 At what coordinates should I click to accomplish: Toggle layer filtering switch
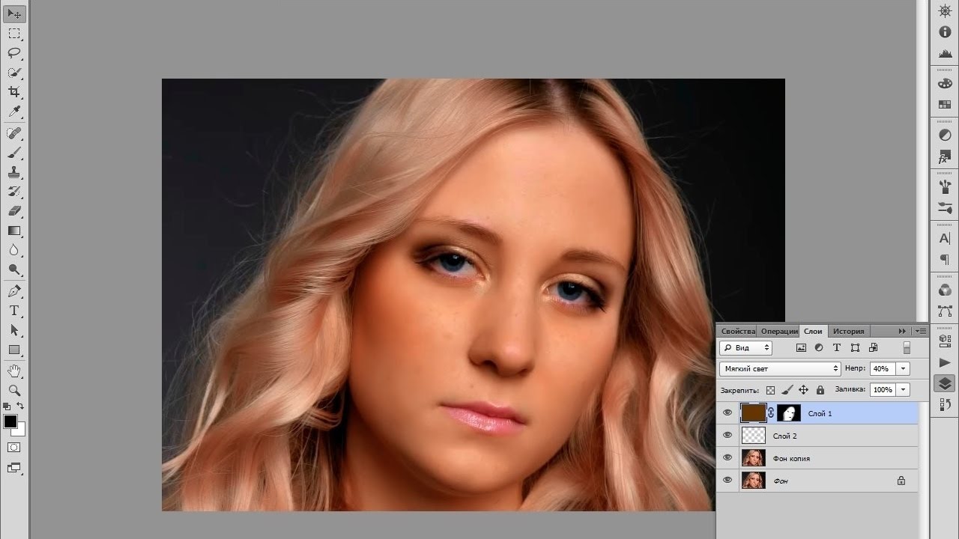click(907, 347)
